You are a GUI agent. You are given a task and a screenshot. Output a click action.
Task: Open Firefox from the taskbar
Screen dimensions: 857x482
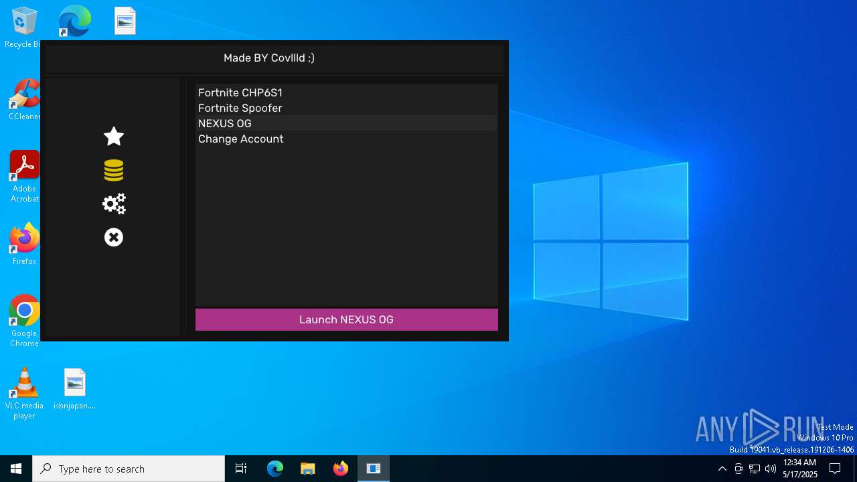coord(341,469)
